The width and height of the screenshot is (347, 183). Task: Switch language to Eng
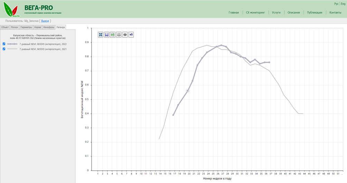[x=343, y=4]
